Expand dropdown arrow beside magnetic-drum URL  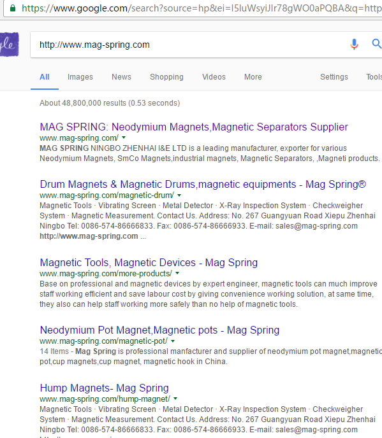point(179,195)
